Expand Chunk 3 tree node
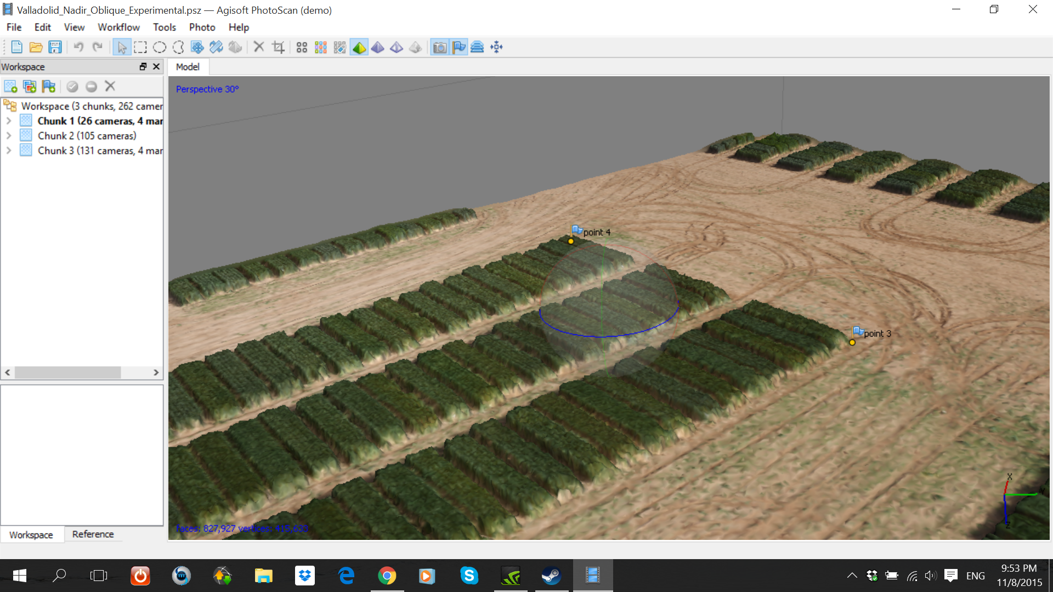The height and width of the screenshot is (592, 1053). pos(9,151)
